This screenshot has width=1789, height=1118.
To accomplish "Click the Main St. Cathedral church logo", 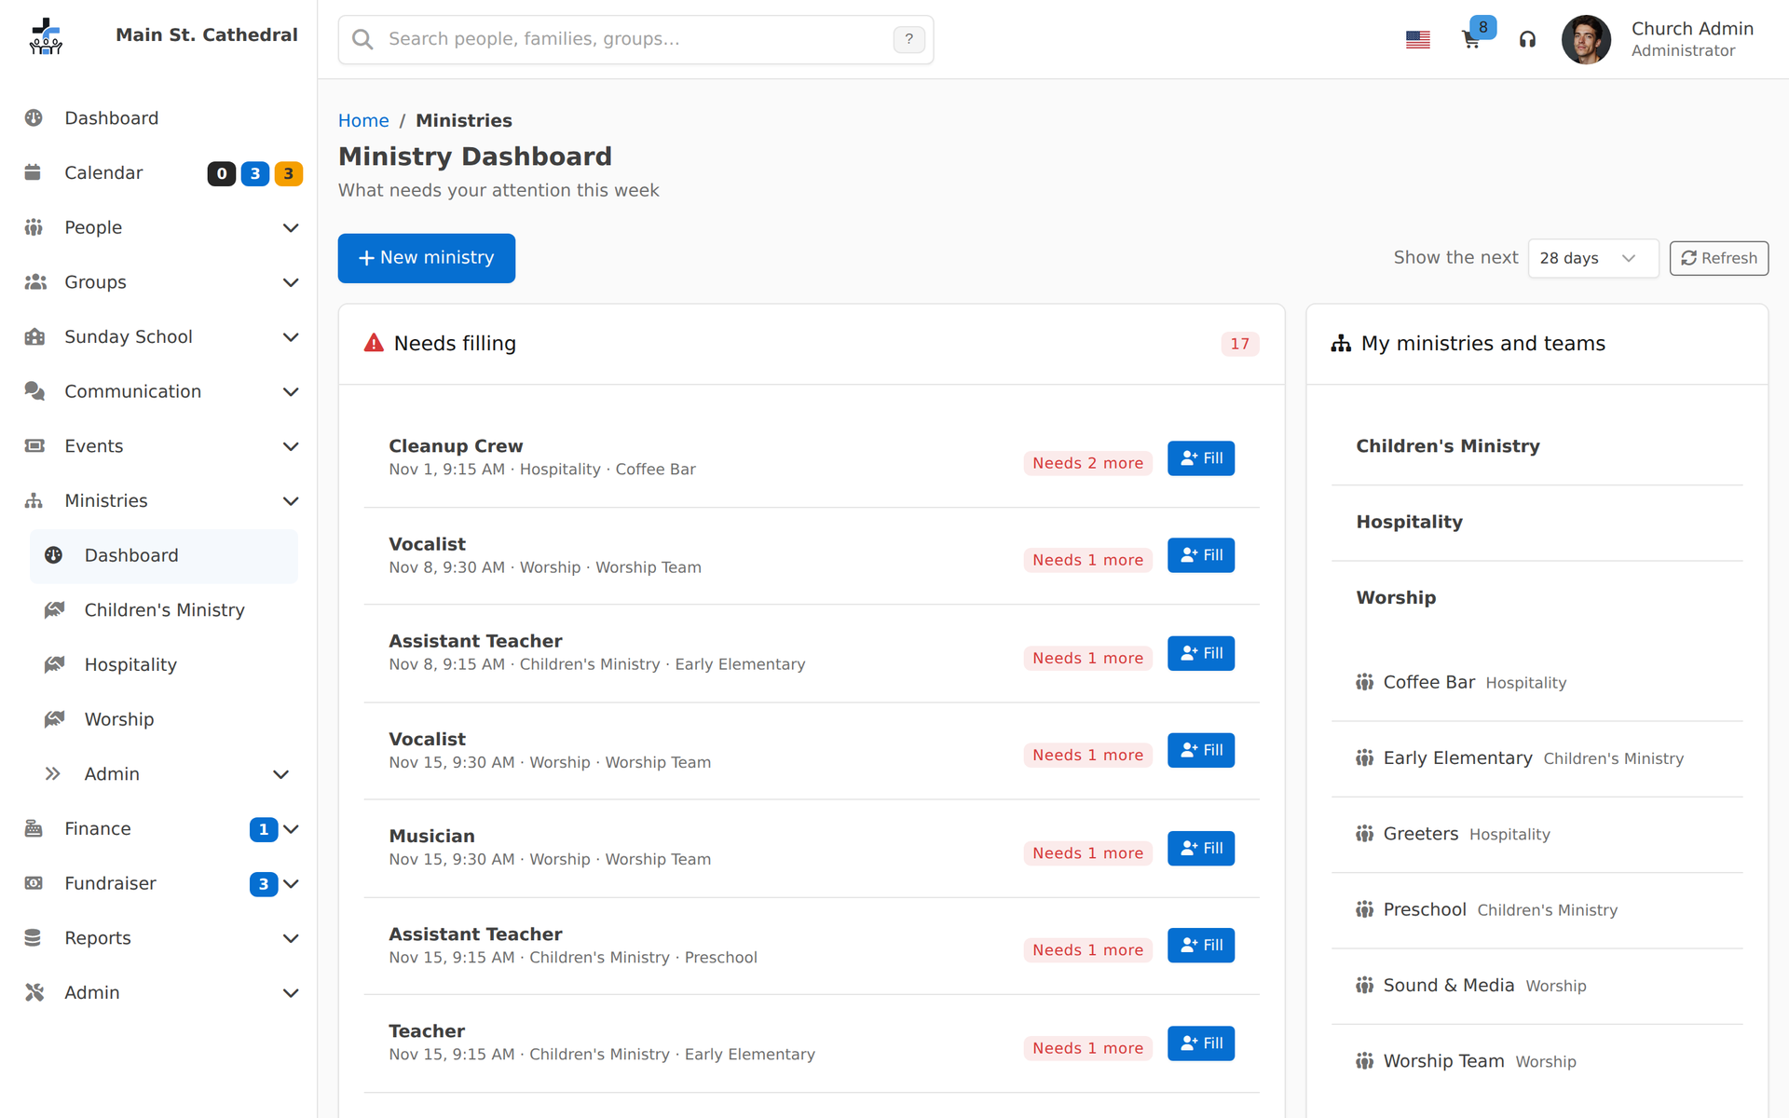I will pyautogui.click(x=45, y=37).
